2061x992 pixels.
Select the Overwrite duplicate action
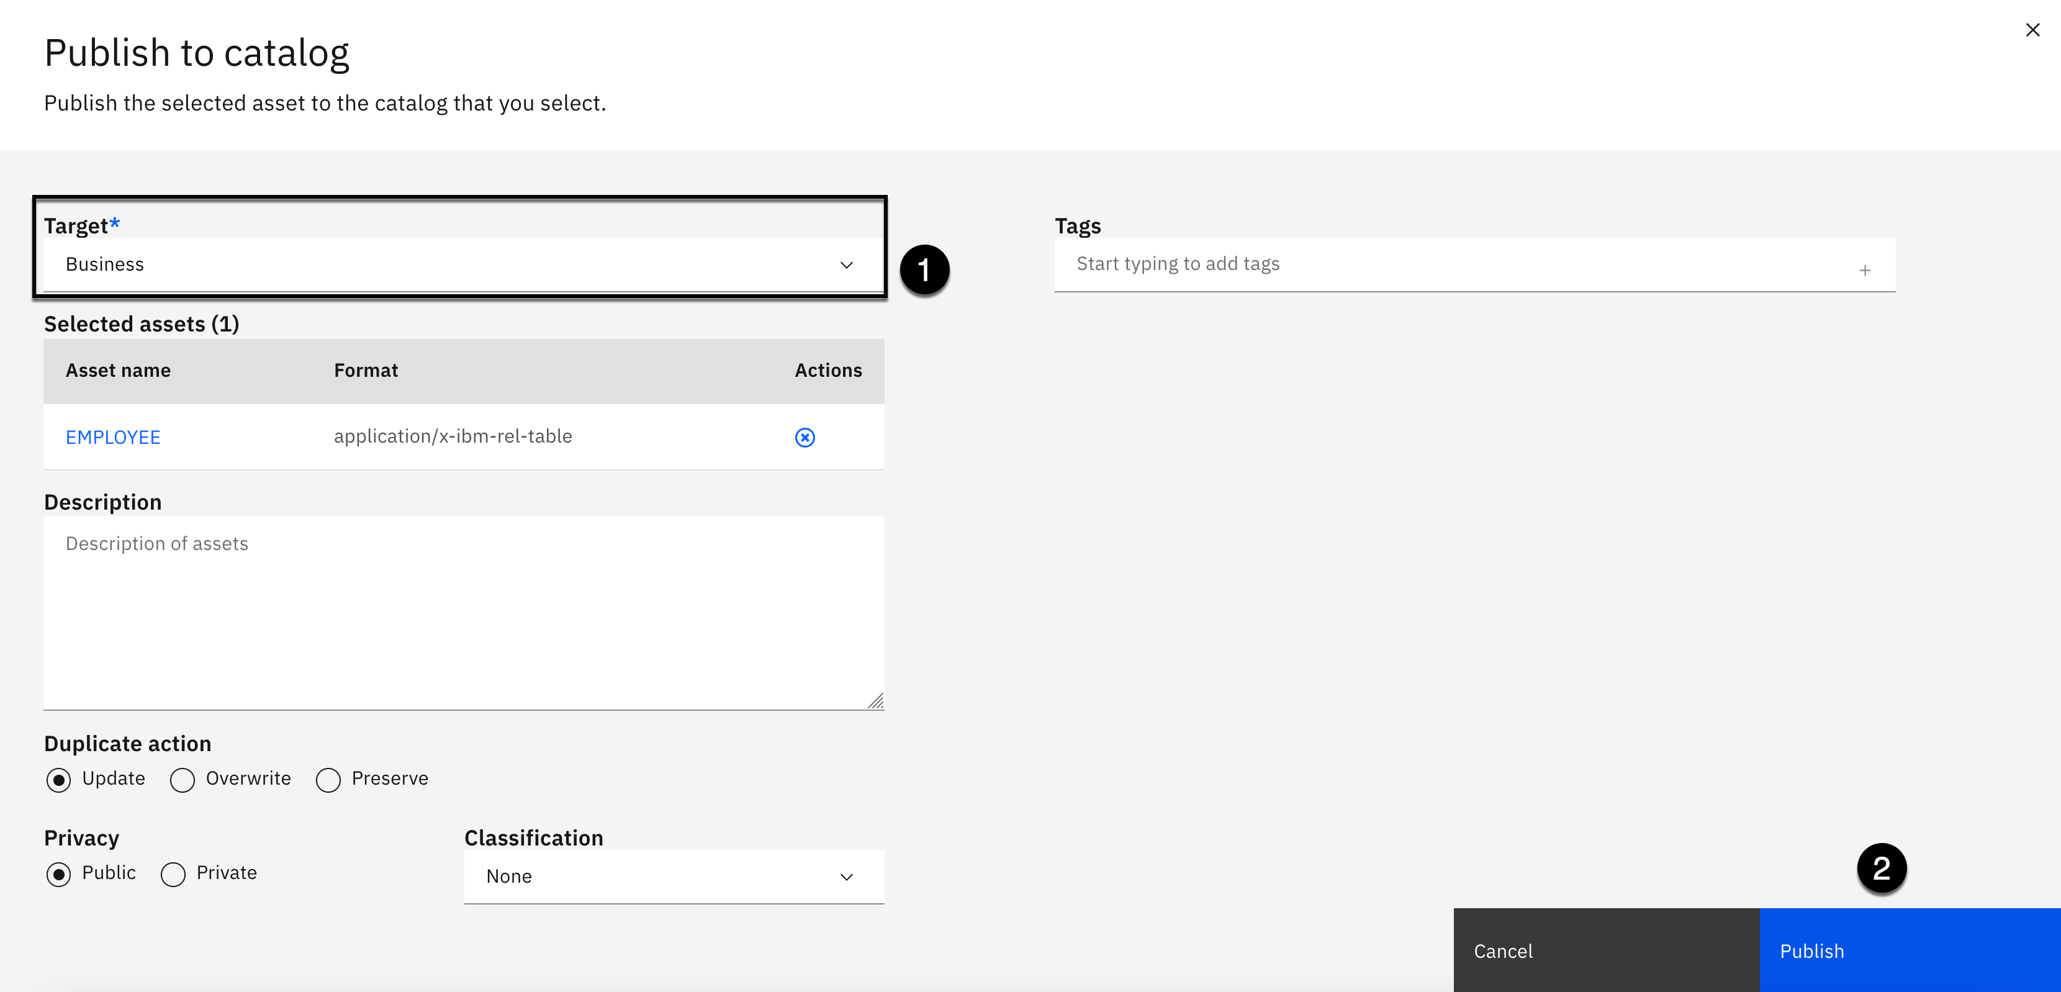coord(183,780)
